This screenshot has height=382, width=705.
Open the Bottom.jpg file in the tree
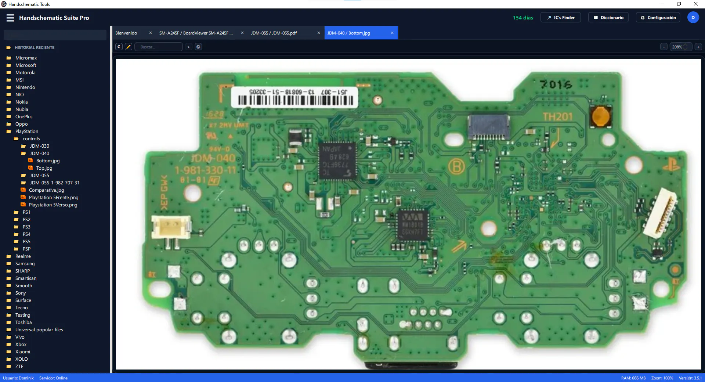click(x=48, y=161)
